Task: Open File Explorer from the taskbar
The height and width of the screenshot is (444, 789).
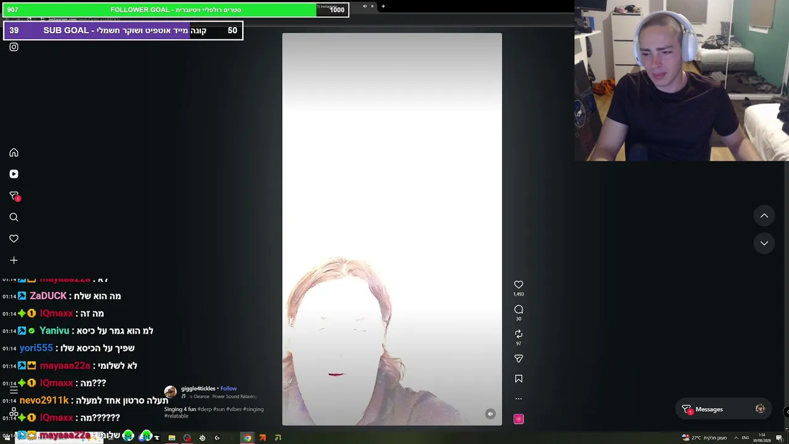Action: coord(172,438)
